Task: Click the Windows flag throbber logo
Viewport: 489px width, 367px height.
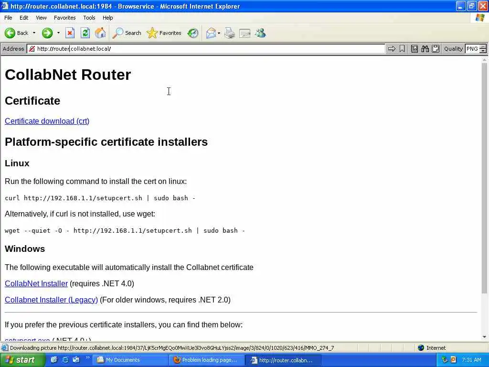Action: [x=480, y=18]
